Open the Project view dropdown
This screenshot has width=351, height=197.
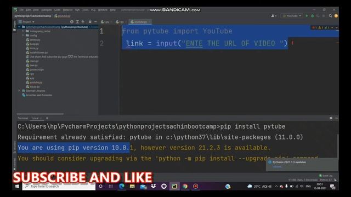pos(27,22)
